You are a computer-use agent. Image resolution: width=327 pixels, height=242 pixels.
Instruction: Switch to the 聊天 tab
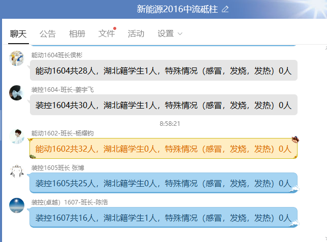point(18,34)
